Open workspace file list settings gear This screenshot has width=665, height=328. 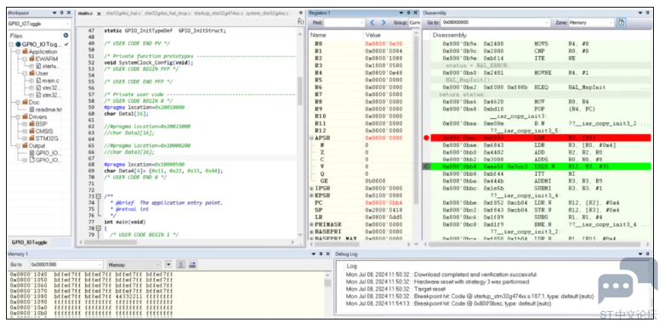pos(65,36)
